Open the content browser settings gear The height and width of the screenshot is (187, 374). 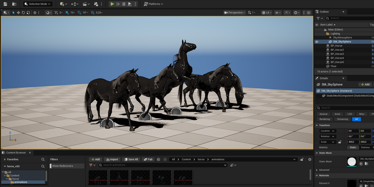(x=309, y=159)
